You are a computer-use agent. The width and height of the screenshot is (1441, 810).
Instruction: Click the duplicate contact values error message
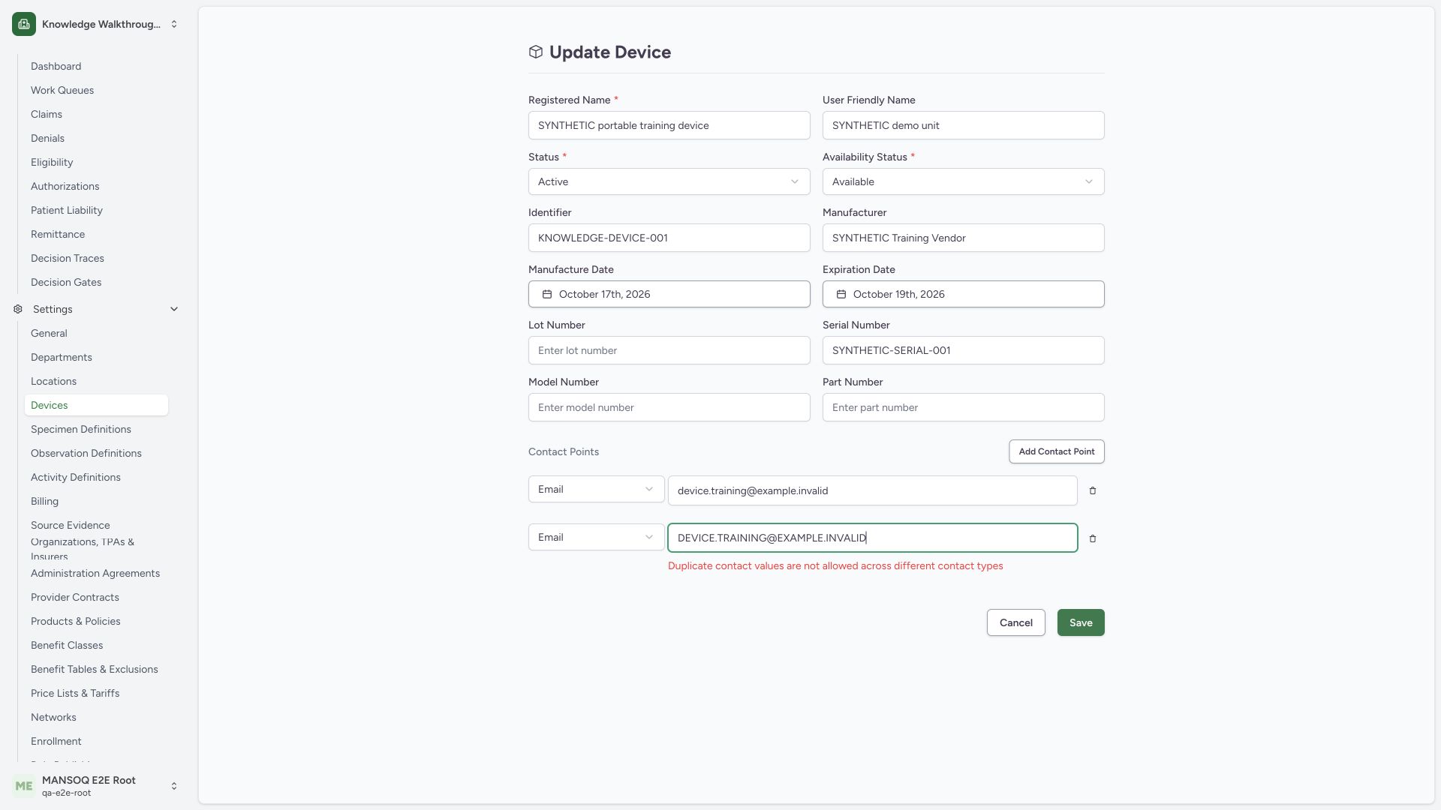(x=835, y=565)
